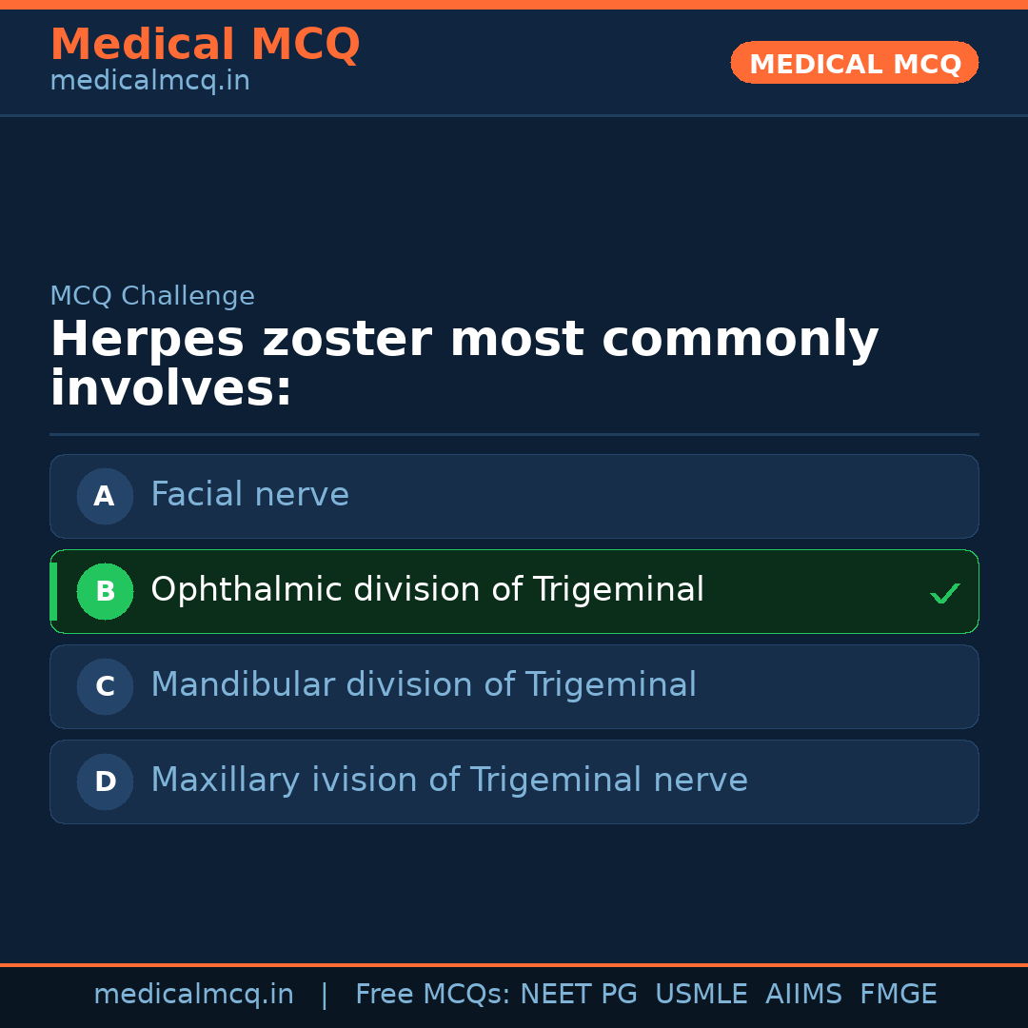Click the Medical MCQ header title
The image size is (1028, 1028).
click(205, 45)
